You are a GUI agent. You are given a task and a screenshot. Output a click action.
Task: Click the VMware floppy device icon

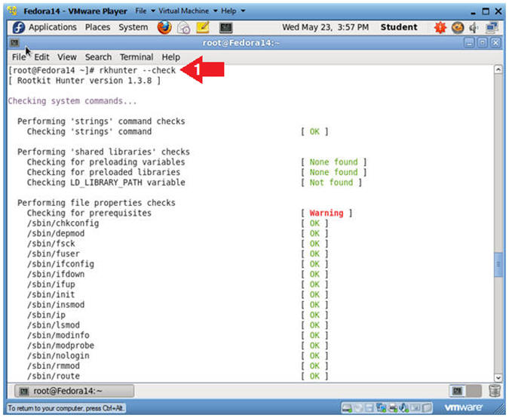(369, 408)
